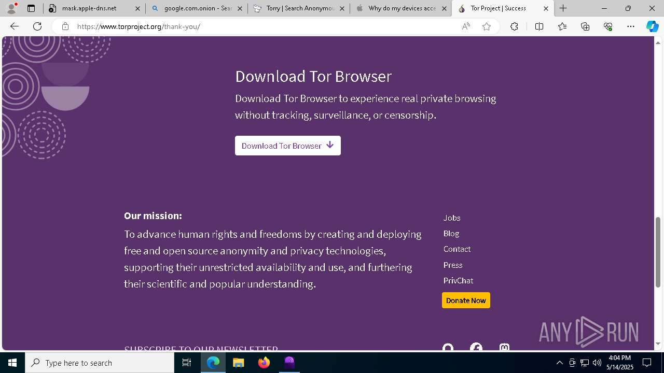Close the Why do my devices tab

(444, 8)
